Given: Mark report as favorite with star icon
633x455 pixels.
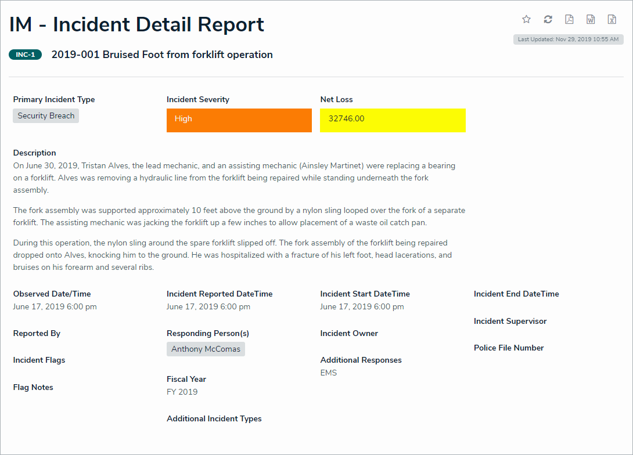Looking at the screenshot, I should point(526,19).
